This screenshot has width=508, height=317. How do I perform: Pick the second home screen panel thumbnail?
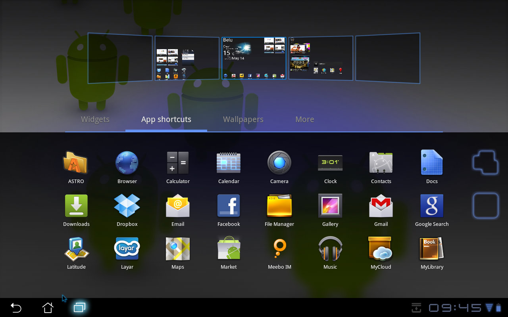[187, 59]
